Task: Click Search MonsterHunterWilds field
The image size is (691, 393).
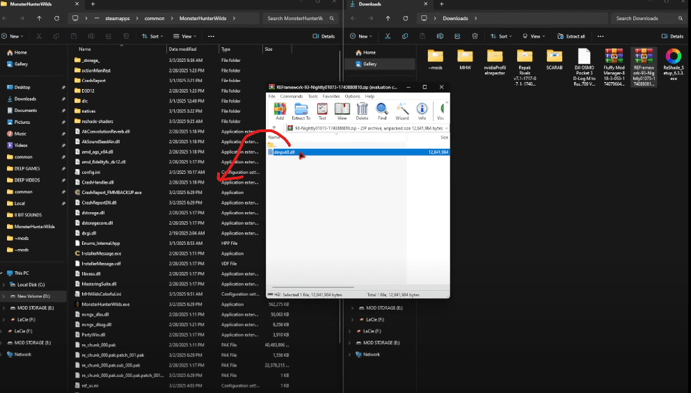Action: click(x=301, y=19)
